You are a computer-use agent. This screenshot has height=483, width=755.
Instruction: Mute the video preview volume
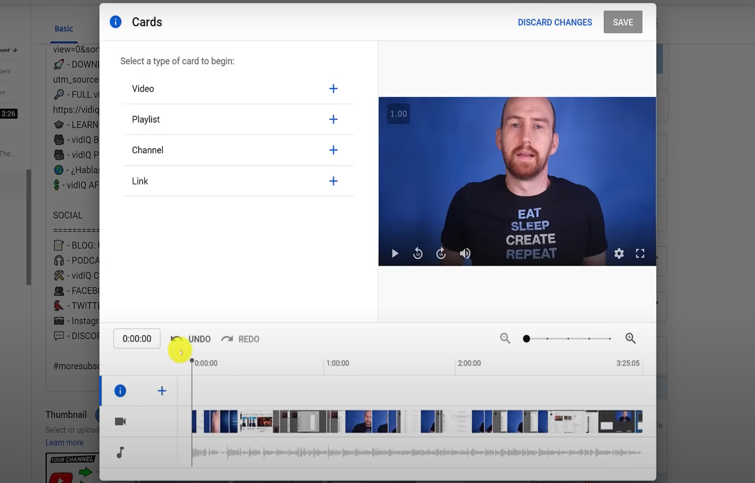point(465,253)
